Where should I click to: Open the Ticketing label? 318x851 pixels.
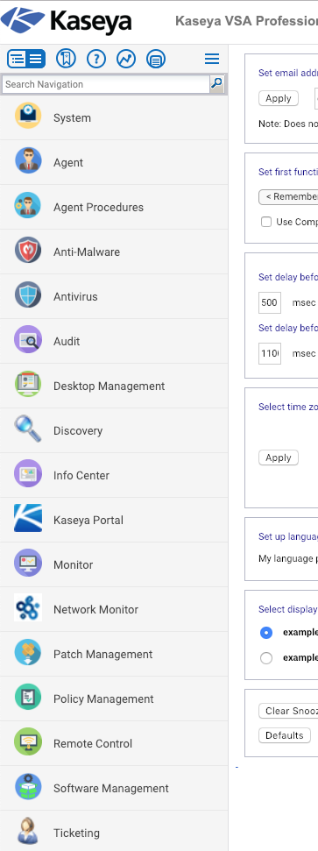[76, 833]
